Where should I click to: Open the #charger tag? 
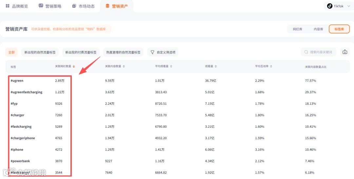[17, 115]
